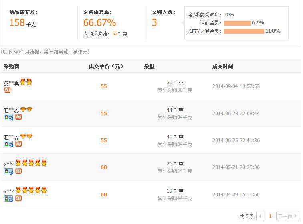The image size is (303, 224).
Task: Click price 55 in the 30 千克 row
Action: tap(103, 86)
